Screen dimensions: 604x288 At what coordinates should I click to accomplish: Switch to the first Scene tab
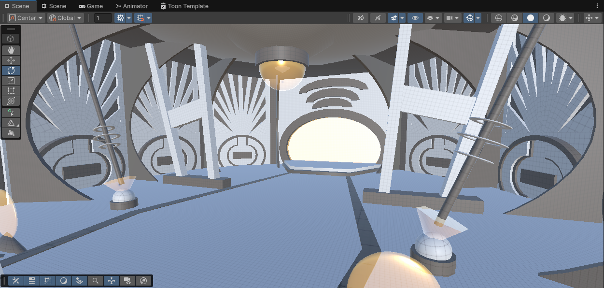tap(17, 6)
